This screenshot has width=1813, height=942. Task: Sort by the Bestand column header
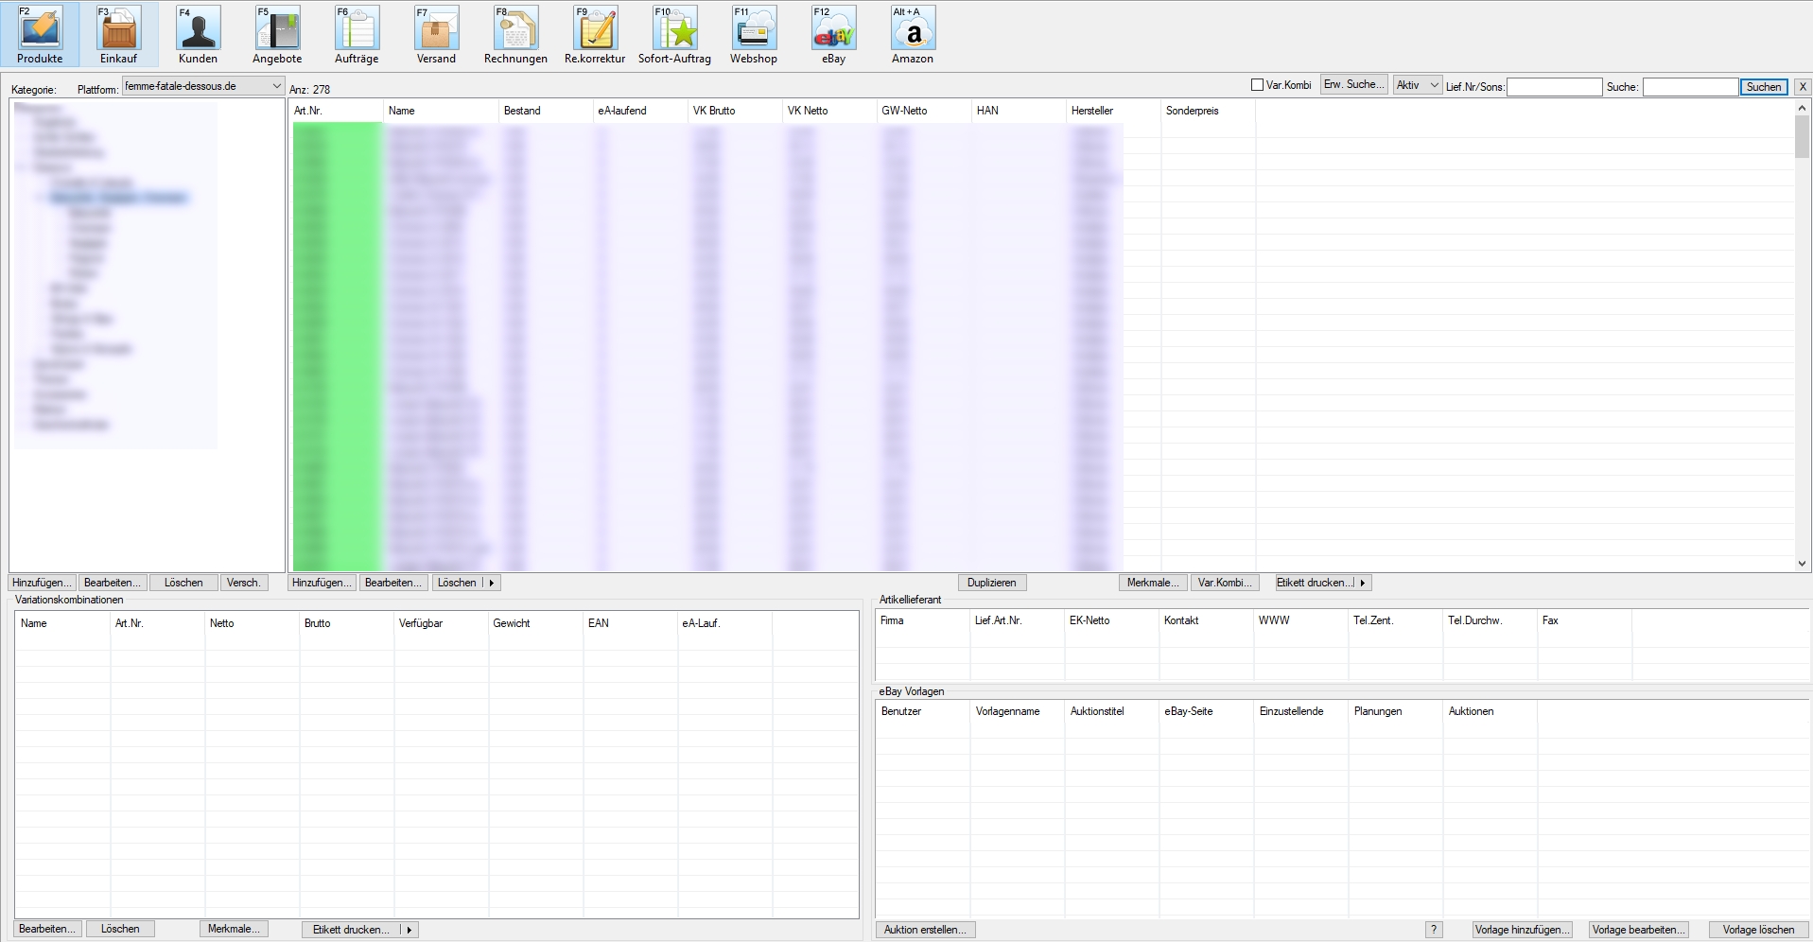click(522, 111)
